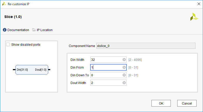Clear the Din Down To value using its X icon
The height and width of the screenshot is (112, 203).
[x=124, y=75]
